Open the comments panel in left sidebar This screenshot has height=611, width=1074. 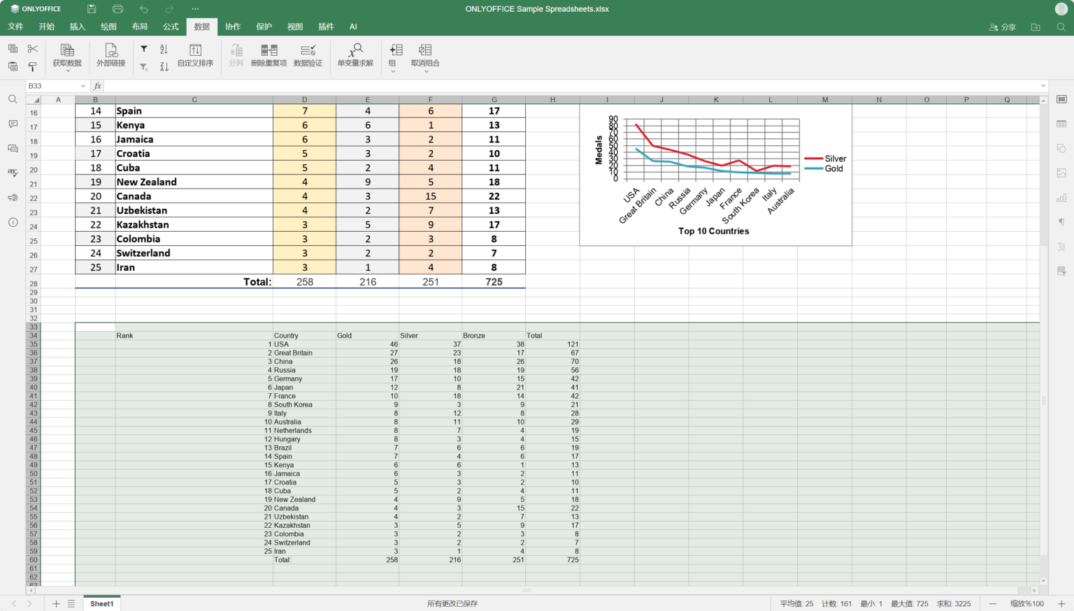(x=13, y=124)
